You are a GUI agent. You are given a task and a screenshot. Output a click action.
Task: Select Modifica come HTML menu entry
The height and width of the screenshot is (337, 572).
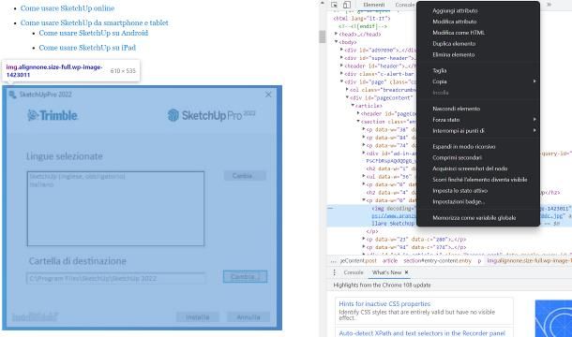pyautogui.click(x=459, y=33)
